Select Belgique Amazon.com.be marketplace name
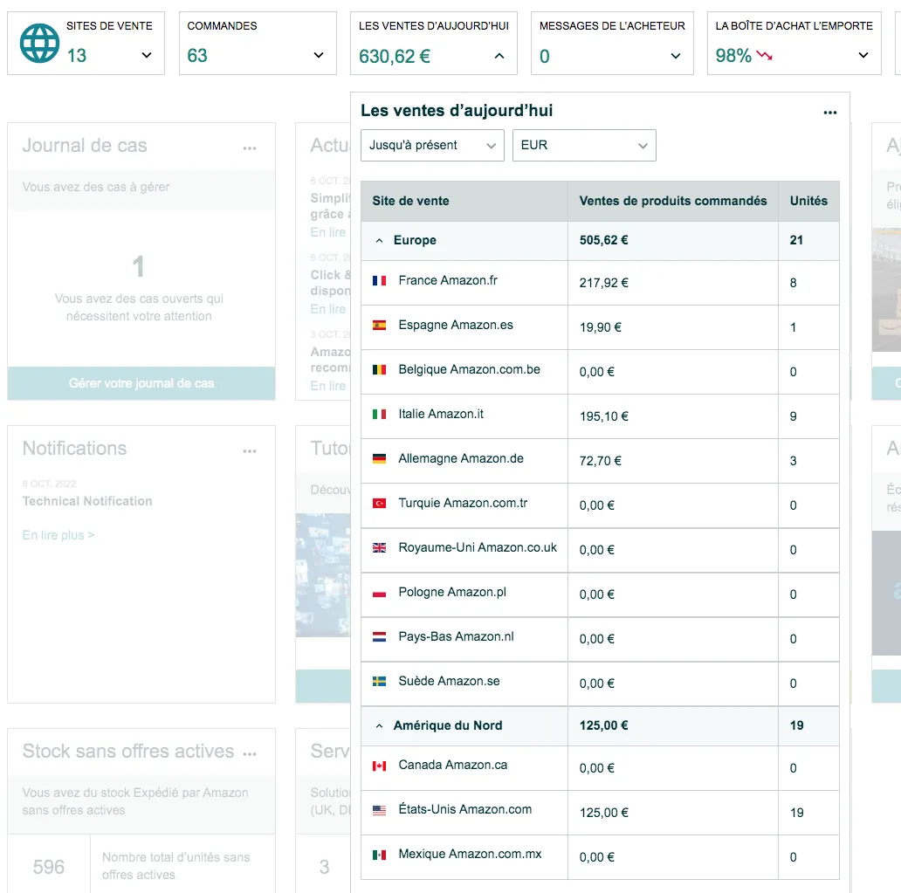 (469, 369)
